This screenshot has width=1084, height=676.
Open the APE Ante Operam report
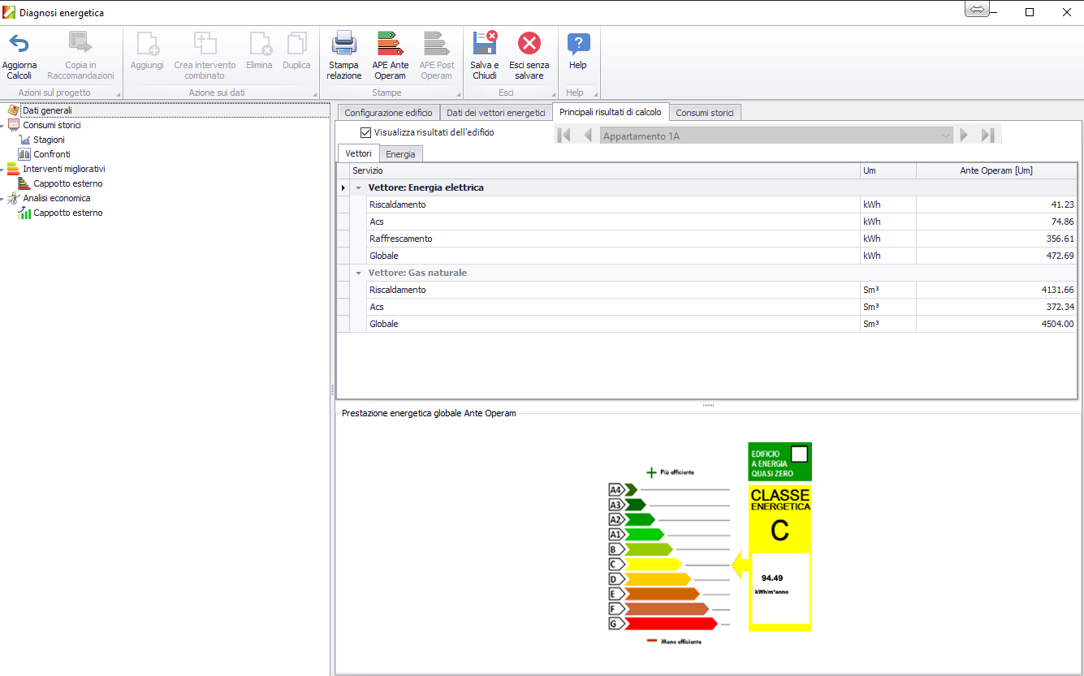point(391,44)
